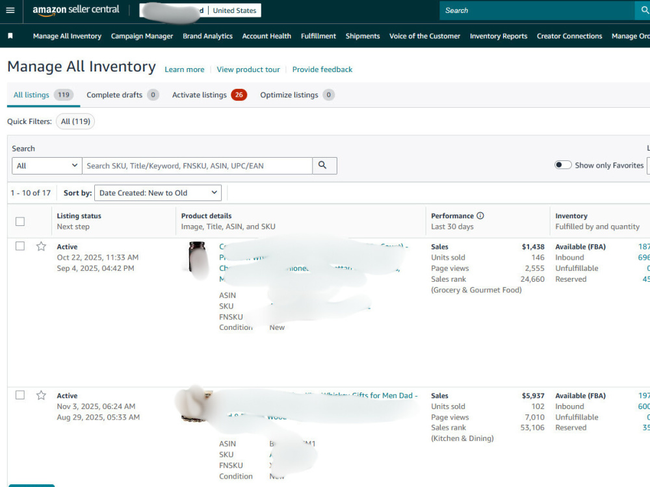Click the Activate listings 26 badge
This screenshot has height=487, width=650.
pyautogui.click(x=239, y=95)
